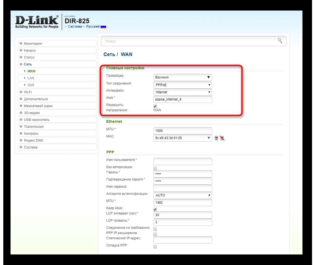Click the restore default MAC icon
The image size is (313, 265).
pos(222,138)
